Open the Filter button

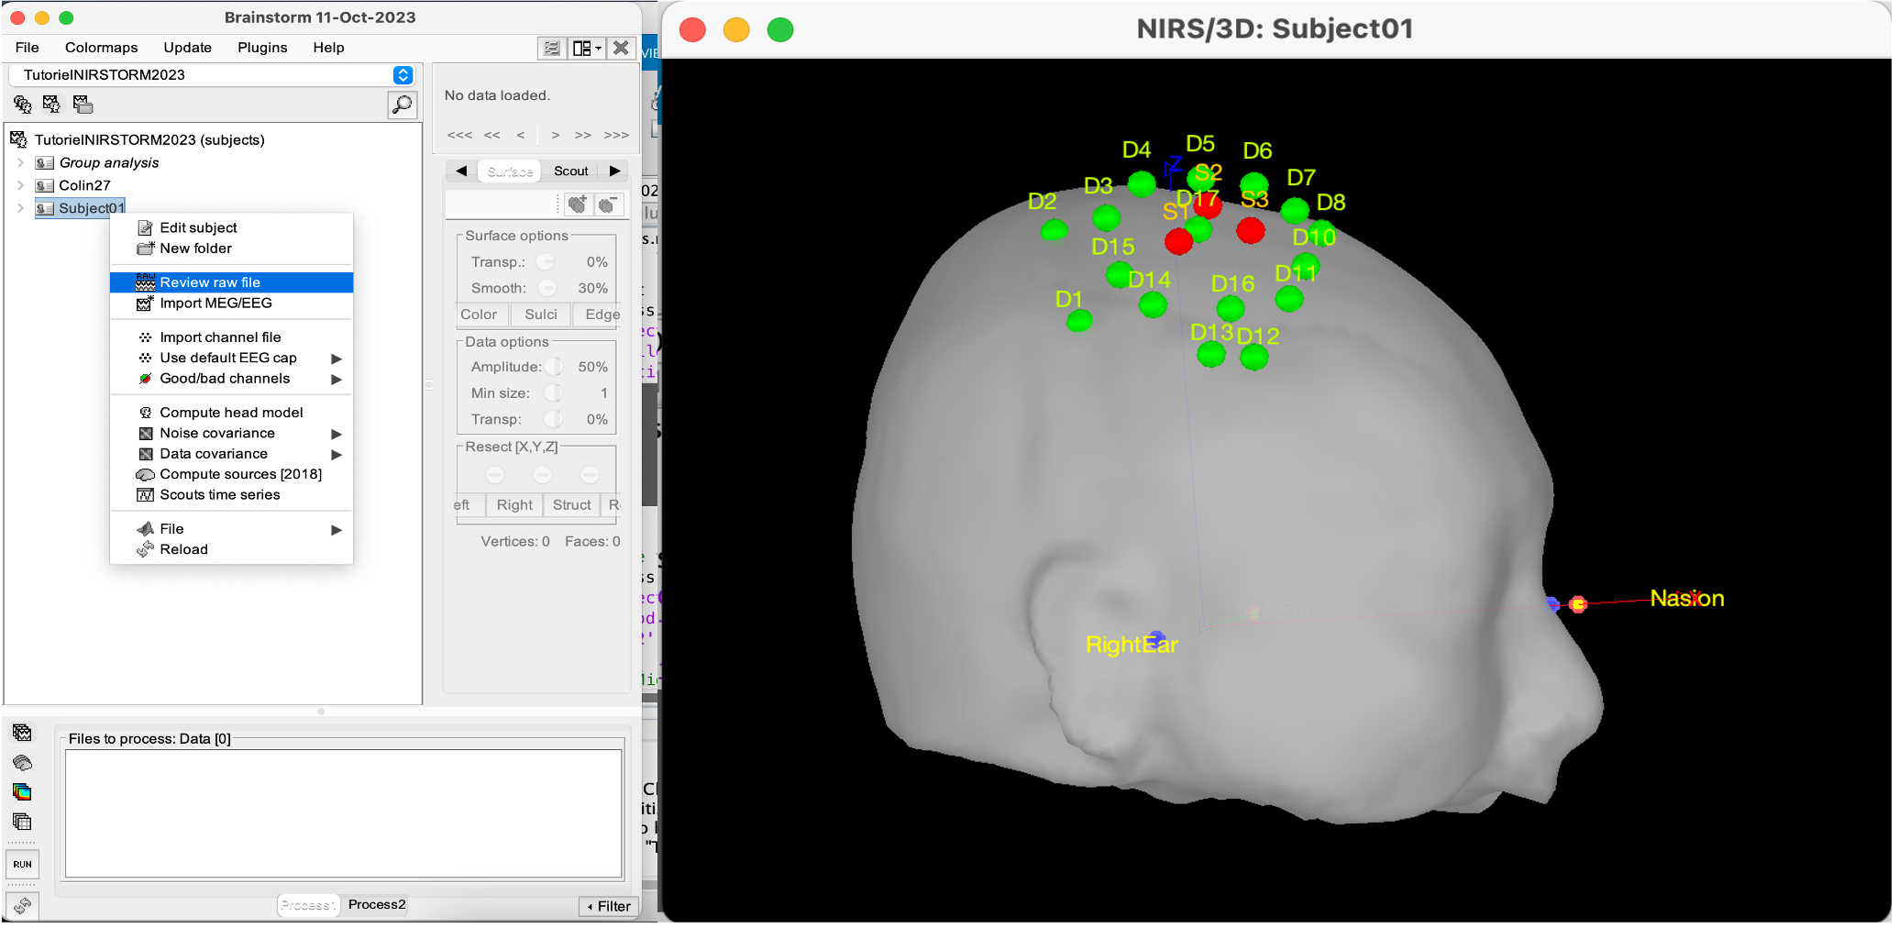click(609, 907)
